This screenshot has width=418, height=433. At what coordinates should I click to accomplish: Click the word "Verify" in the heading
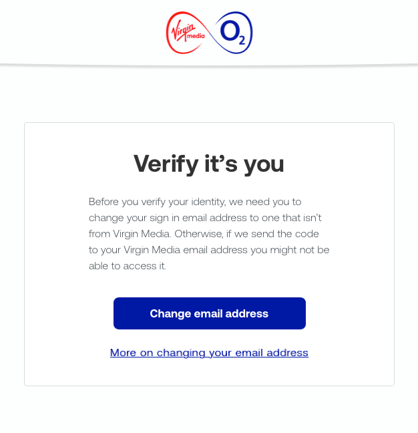166,164
